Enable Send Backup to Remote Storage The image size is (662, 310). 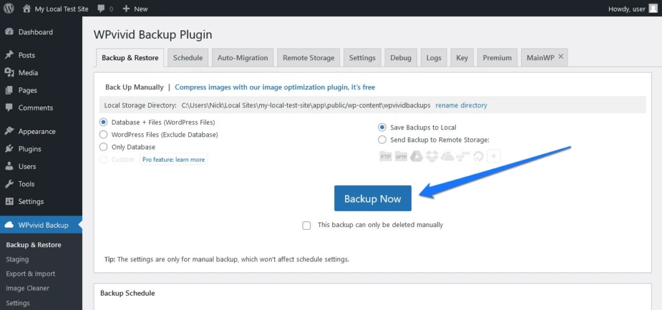coord(382,140)
